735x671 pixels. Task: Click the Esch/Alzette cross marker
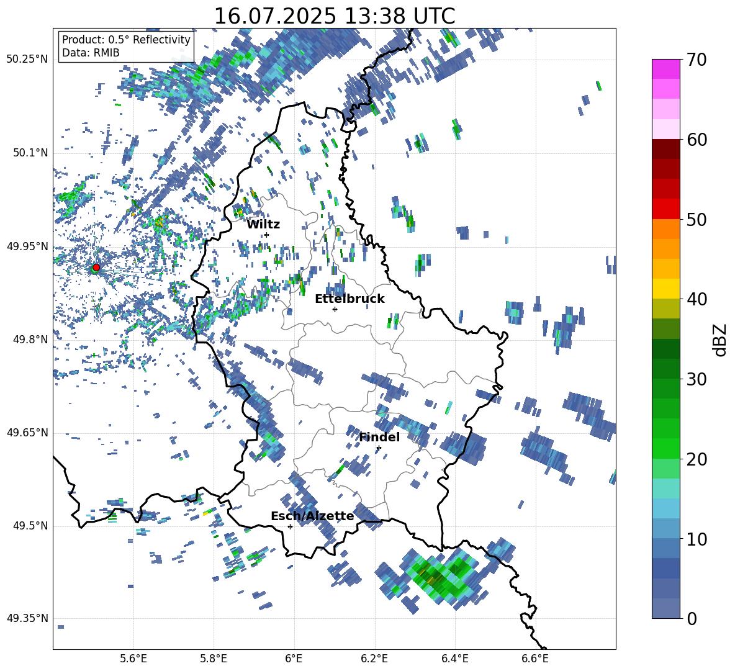290,526
